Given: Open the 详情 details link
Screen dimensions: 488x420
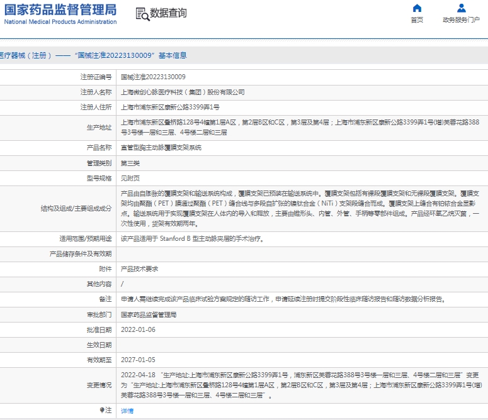Looking at the screenshot, I should (127, 411).
